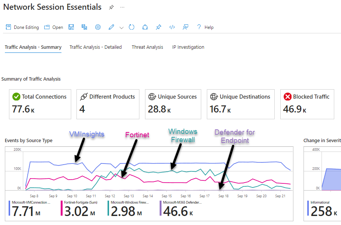341x225 pixels.
Task: Click the Done Editing button
Action: tap(22, 27)
